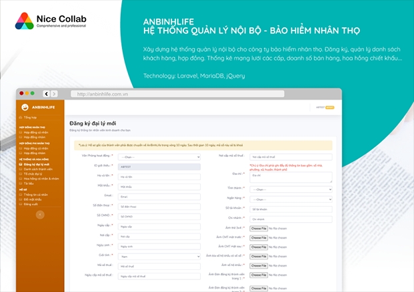Screen dimensions: 414x292
Task: Open Hợp đồng nhóm under HỢP ĐỒNG NHÂN THỌ
Action: [34, 137]
